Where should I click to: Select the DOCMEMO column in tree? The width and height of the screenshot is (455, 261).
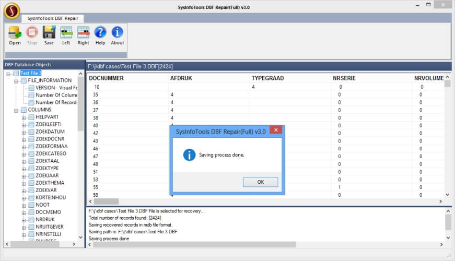tap(48, 212)
